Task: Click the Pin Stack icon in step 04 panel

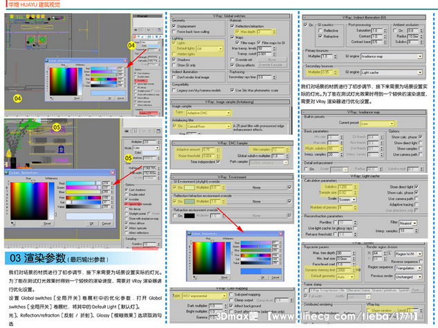Action: [x=136, y=30]
